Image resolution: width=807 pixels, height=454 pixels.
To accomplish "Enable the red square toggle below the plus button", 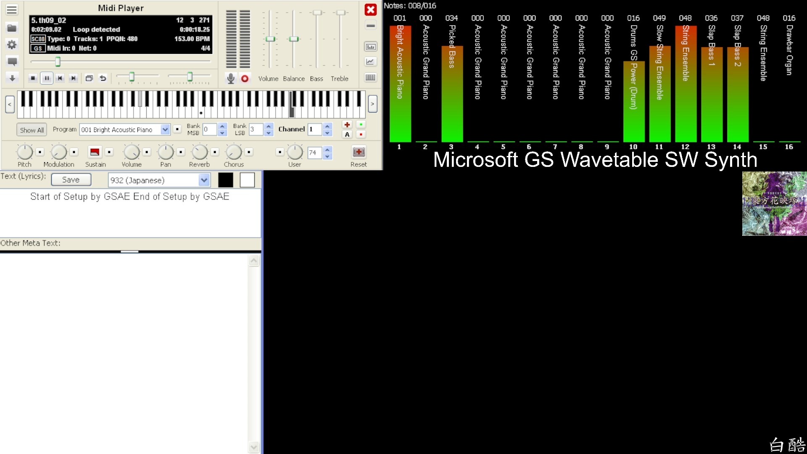I will tap(361, 135).
